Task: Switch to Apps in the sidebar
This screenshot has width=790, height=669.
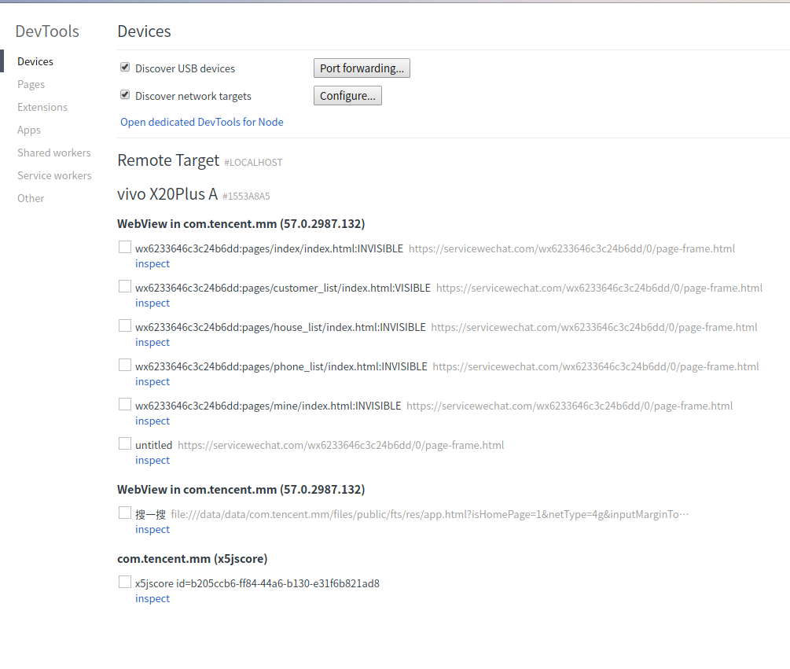Action: tap(29, 130)
